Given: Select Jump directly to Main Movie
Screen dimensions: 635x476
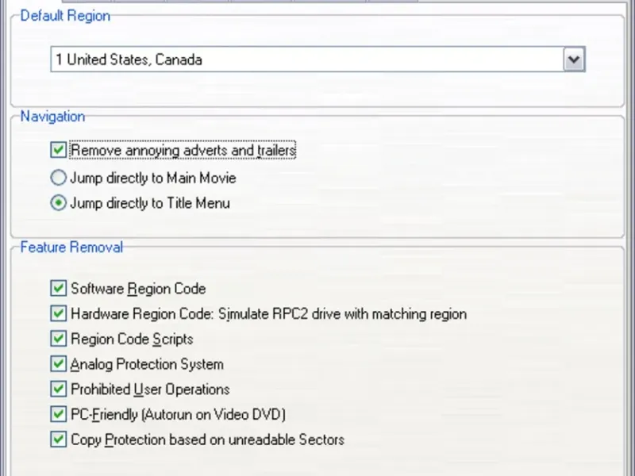Looking at the screenshot, I should tap(58, 178).
